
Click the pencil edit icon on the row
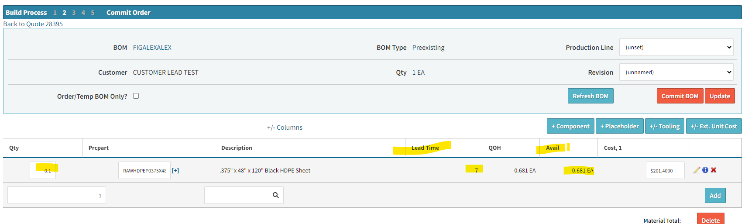pos(697,170)
